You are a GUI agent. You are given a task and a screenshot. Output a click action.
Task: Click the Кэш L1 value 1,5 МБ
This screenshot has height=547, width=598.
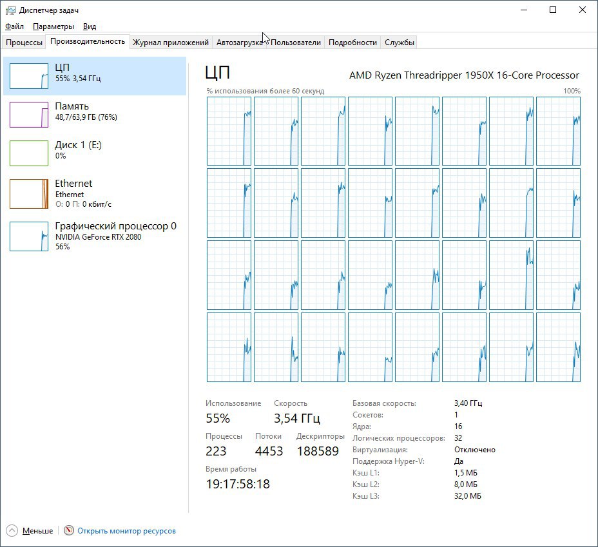pyautogui.click(x=466, y=473)
